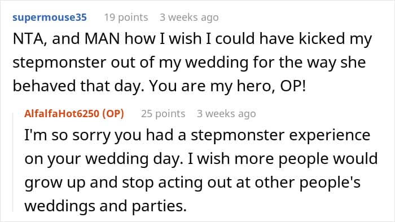Click the capitalized word MAN
395x222 pixels.
[102, 39]
